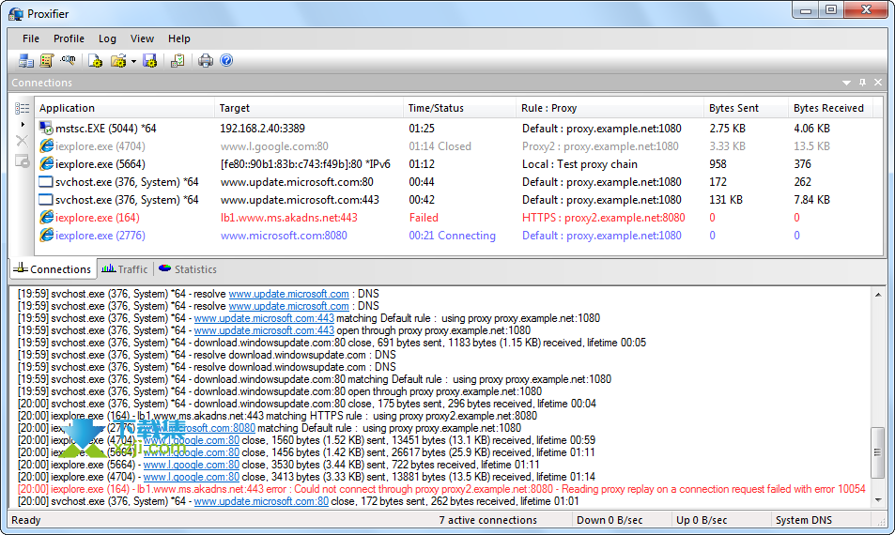
Task: Click '00:21 Connecting' status cell
Action: click(452, 235)
